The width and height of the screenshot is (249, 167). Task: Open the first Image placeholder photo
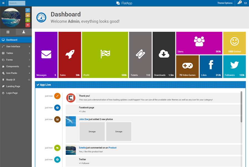92,132
